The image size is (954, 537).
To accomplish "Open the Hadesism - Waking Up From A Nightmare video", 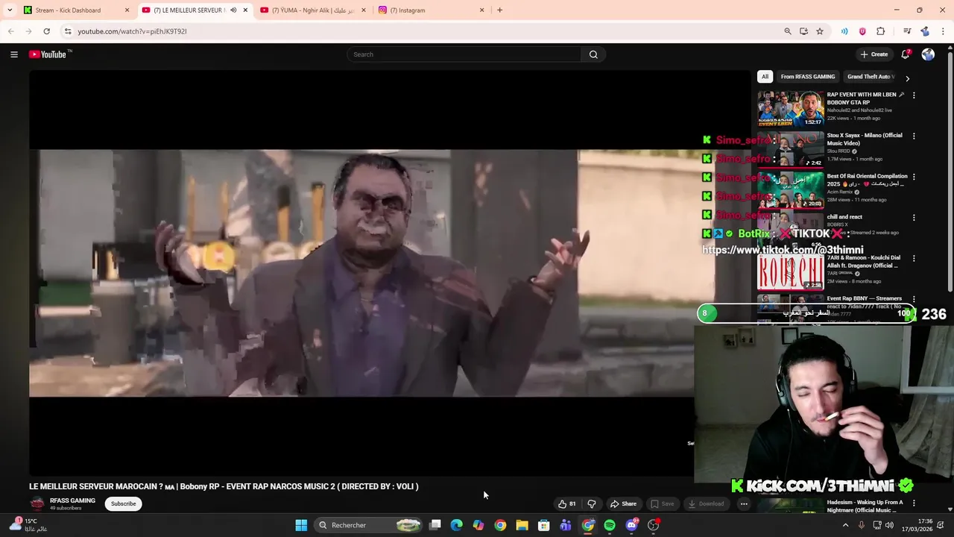I will 865,506.
